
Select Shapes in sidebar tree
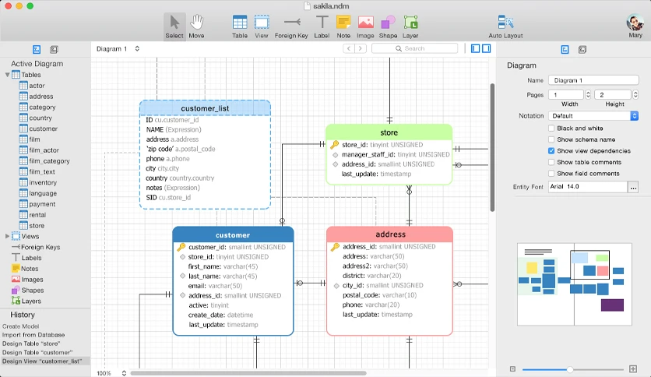[33, 291]
